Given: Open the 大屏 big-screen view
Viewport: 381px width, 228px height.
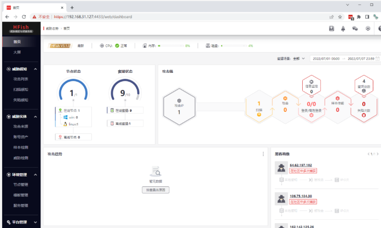Looking at the screenshot, I should [x=17, y=52].
